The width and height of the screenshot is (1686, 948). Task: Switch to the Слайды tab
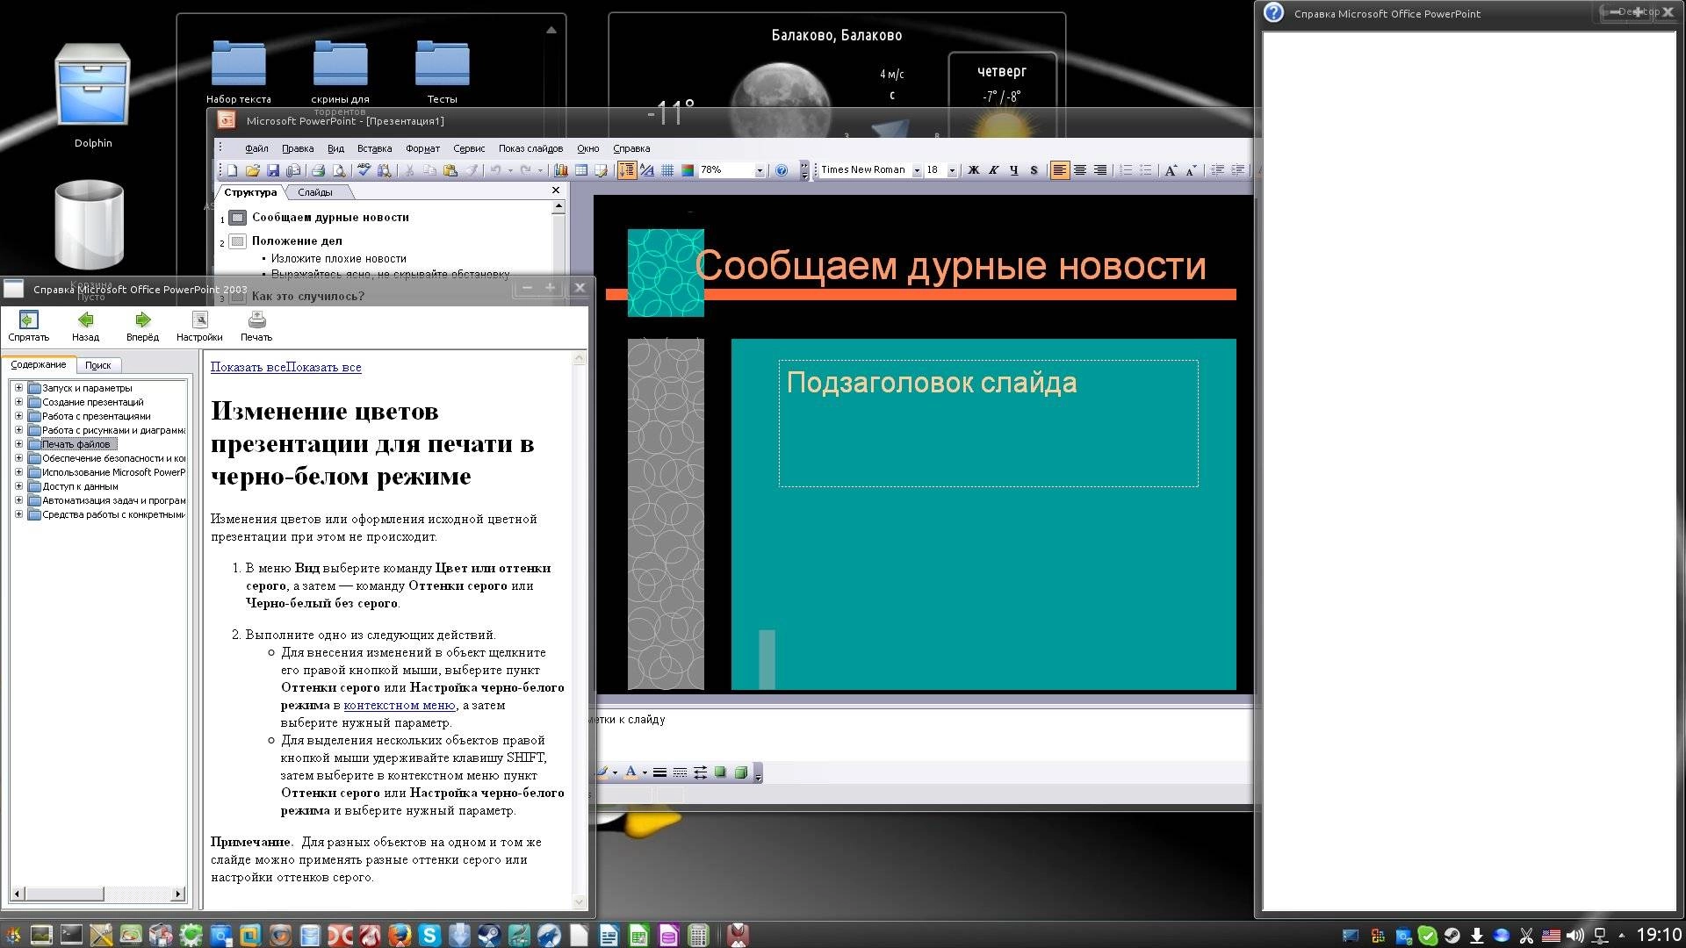point(315,192)
